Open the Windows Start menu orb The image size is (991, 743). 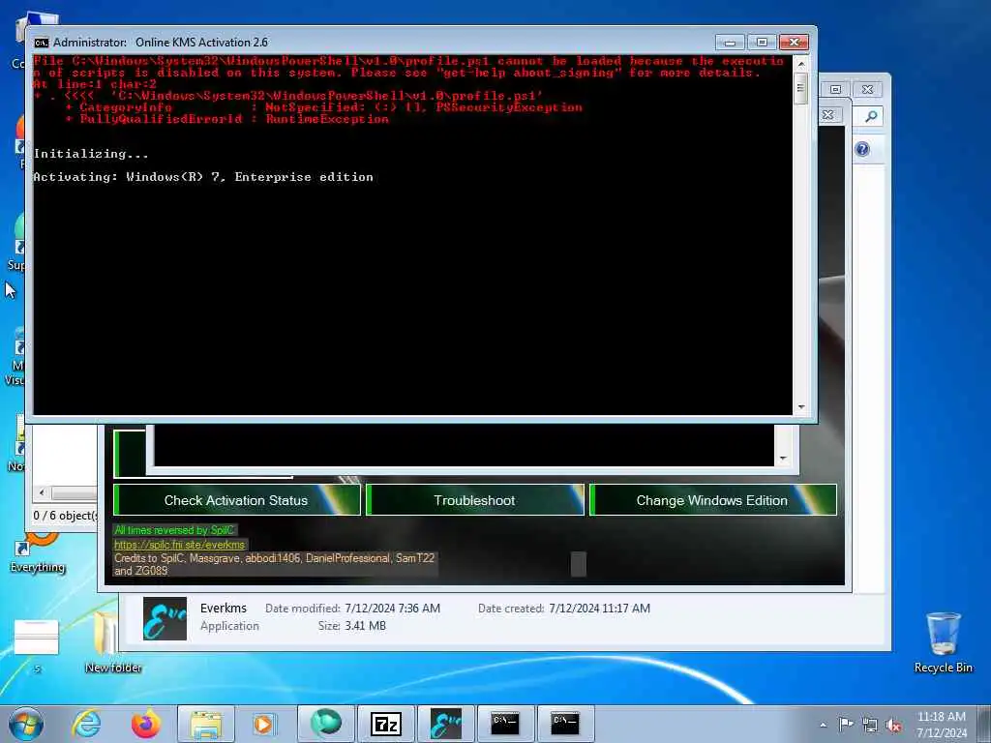(x=26, y=724)
